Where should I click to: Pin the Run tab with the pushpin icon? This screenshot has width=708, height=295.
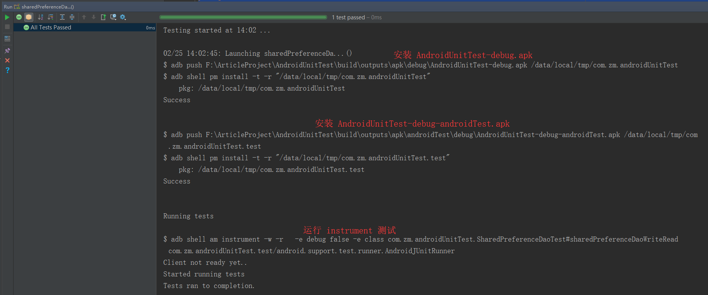point(7,50)
